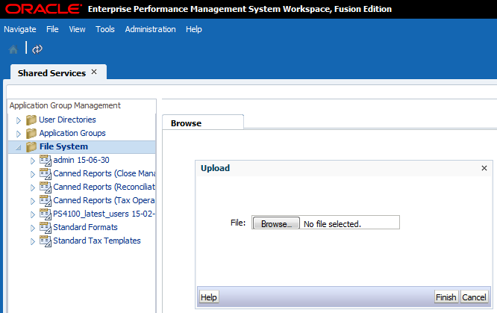Viewport: 497px width, 313px height.
Task: Click the Standard Tax Templates icon
Action: pos(45,241)
